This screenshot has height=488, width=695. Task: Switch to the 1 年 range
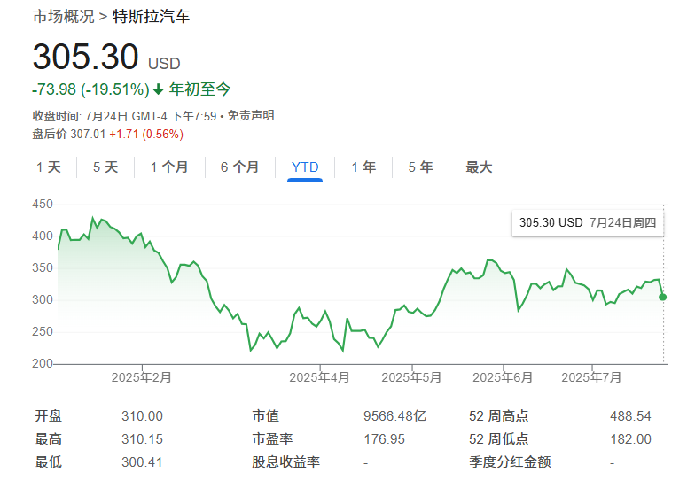tap(363, 167)
